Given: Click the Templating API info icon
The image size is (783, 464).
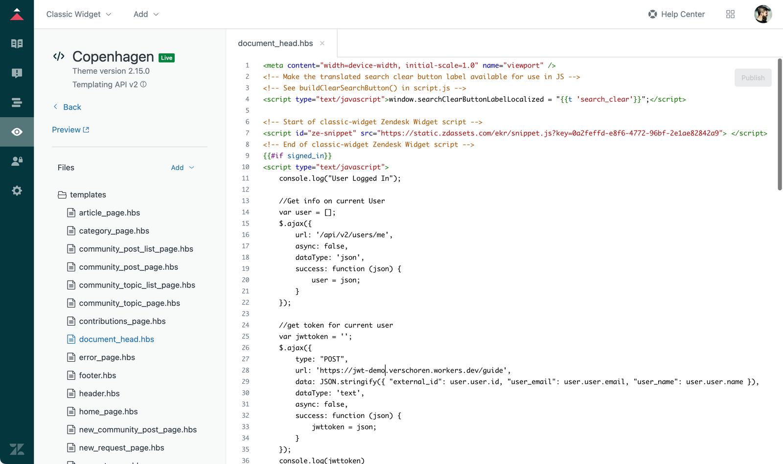Looking at the screenshot, I should pos(143,84).
